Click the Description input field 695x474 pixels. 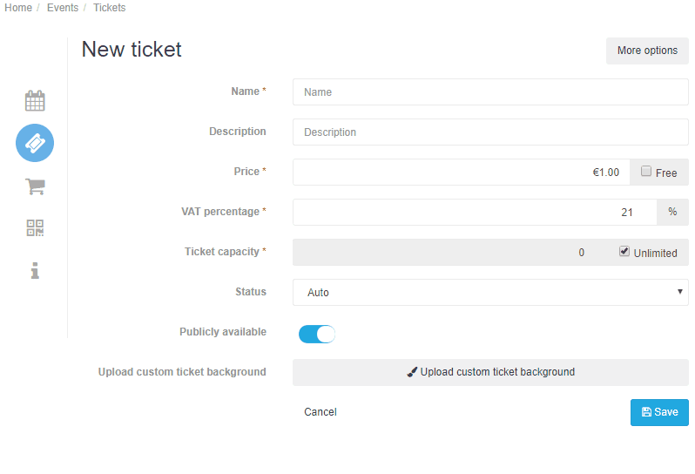490,132
